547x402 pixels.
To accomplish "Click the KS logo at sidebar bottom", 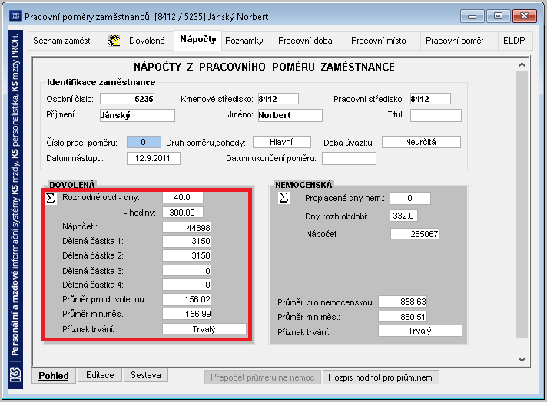I will click(x=15, y=375).
